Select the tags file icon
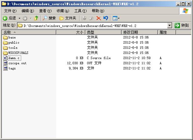The height and width of the screenshot is (140, 193). [x=5, y=68]
